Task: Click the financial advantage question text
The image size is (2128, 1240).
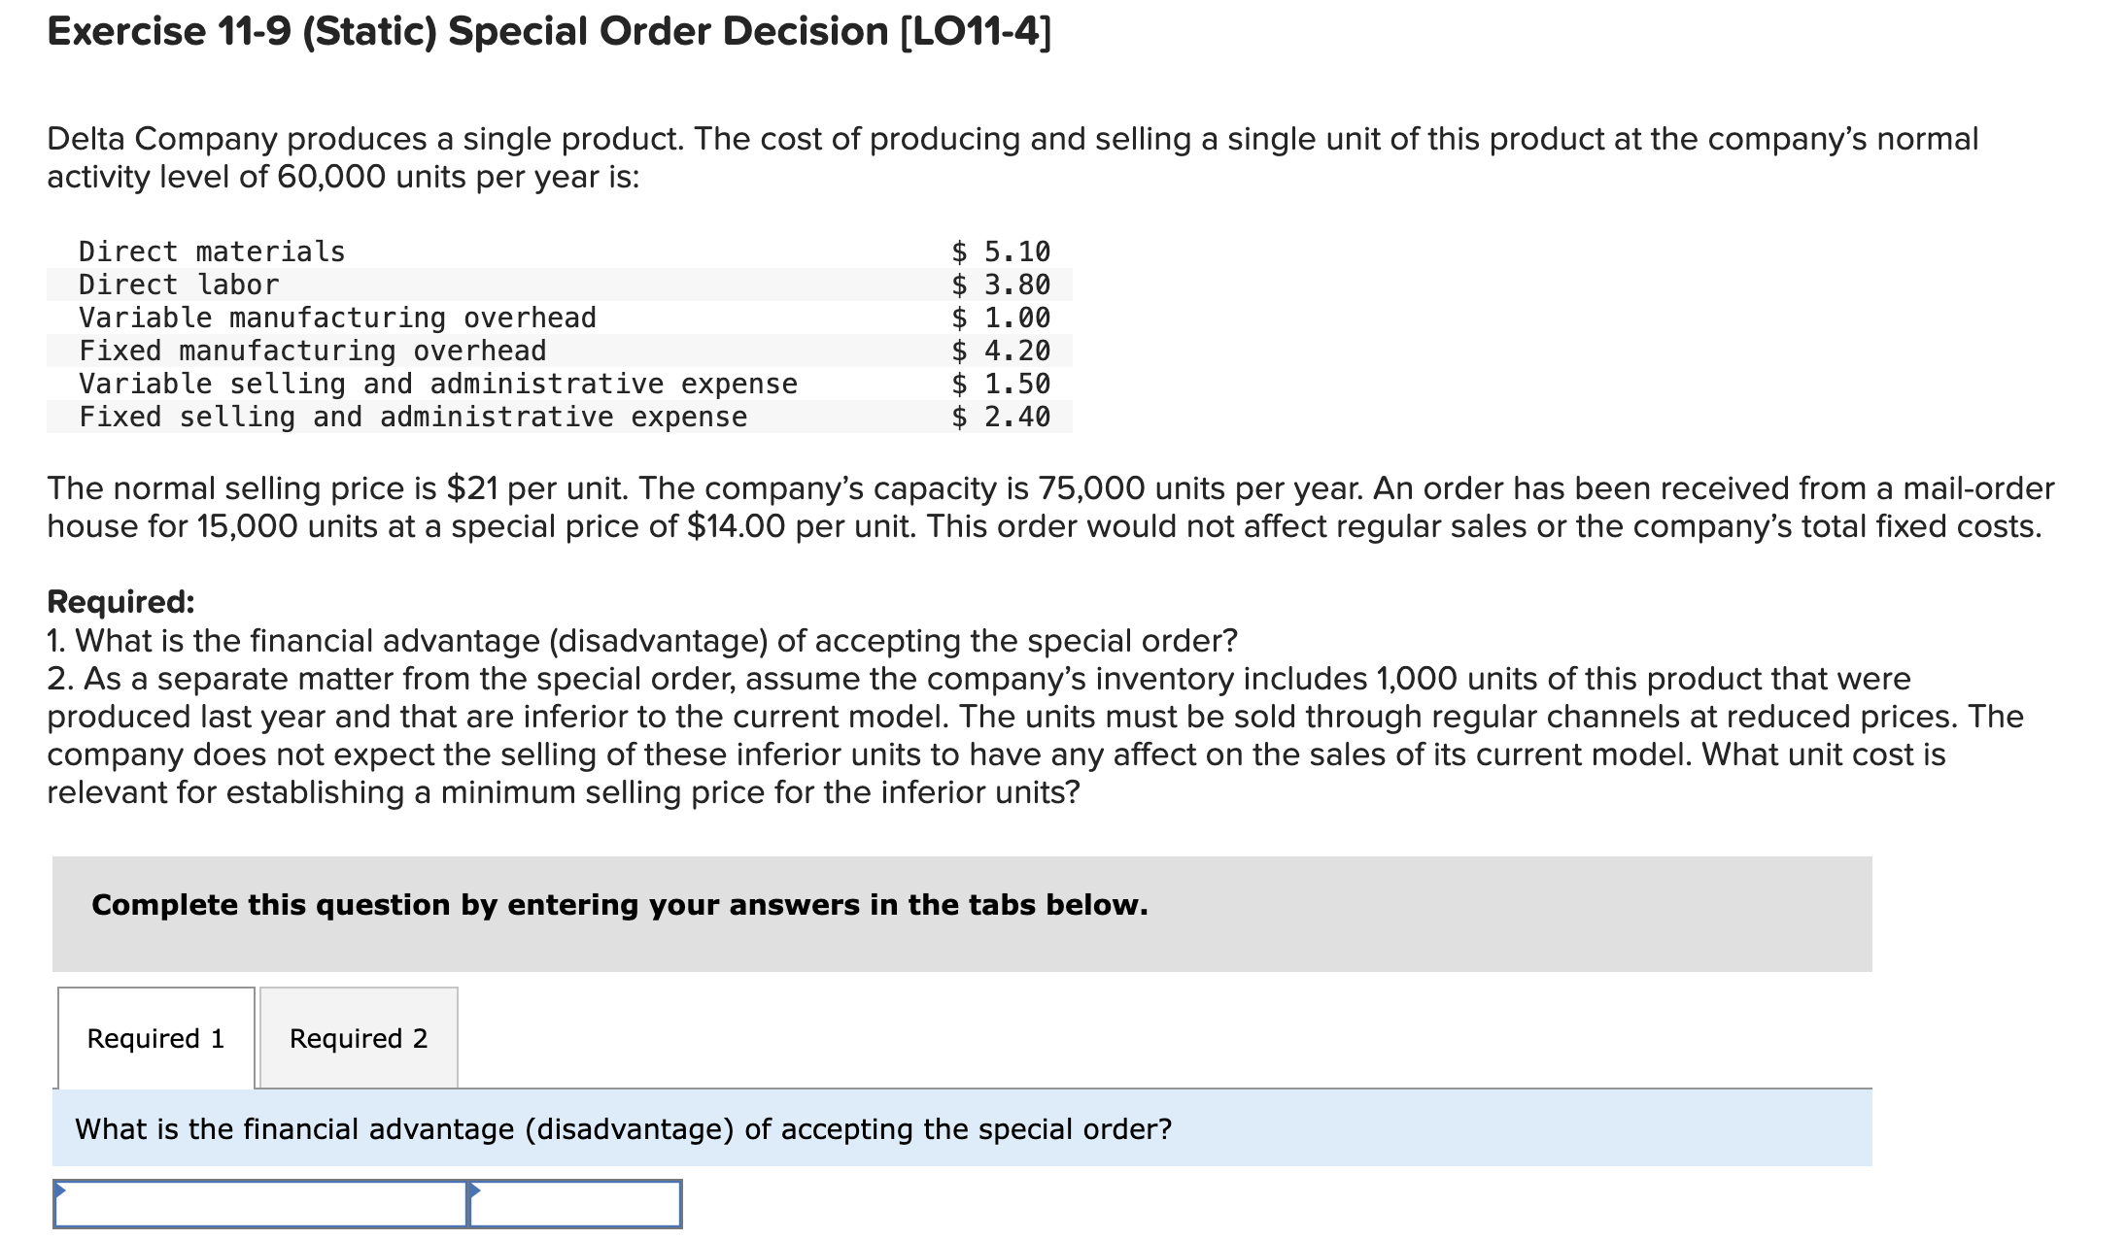Action: tap(622, 1128)
